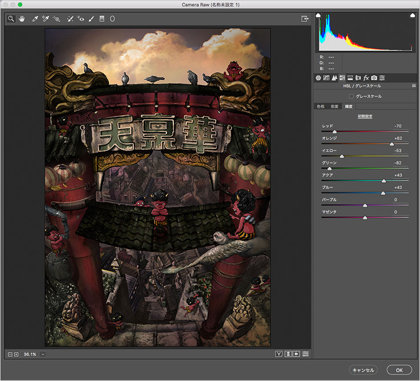The width and height of the screenshot is (420, 381).
Task: Open the Basic panel aperture icon
Action: (x=318, y=78)
